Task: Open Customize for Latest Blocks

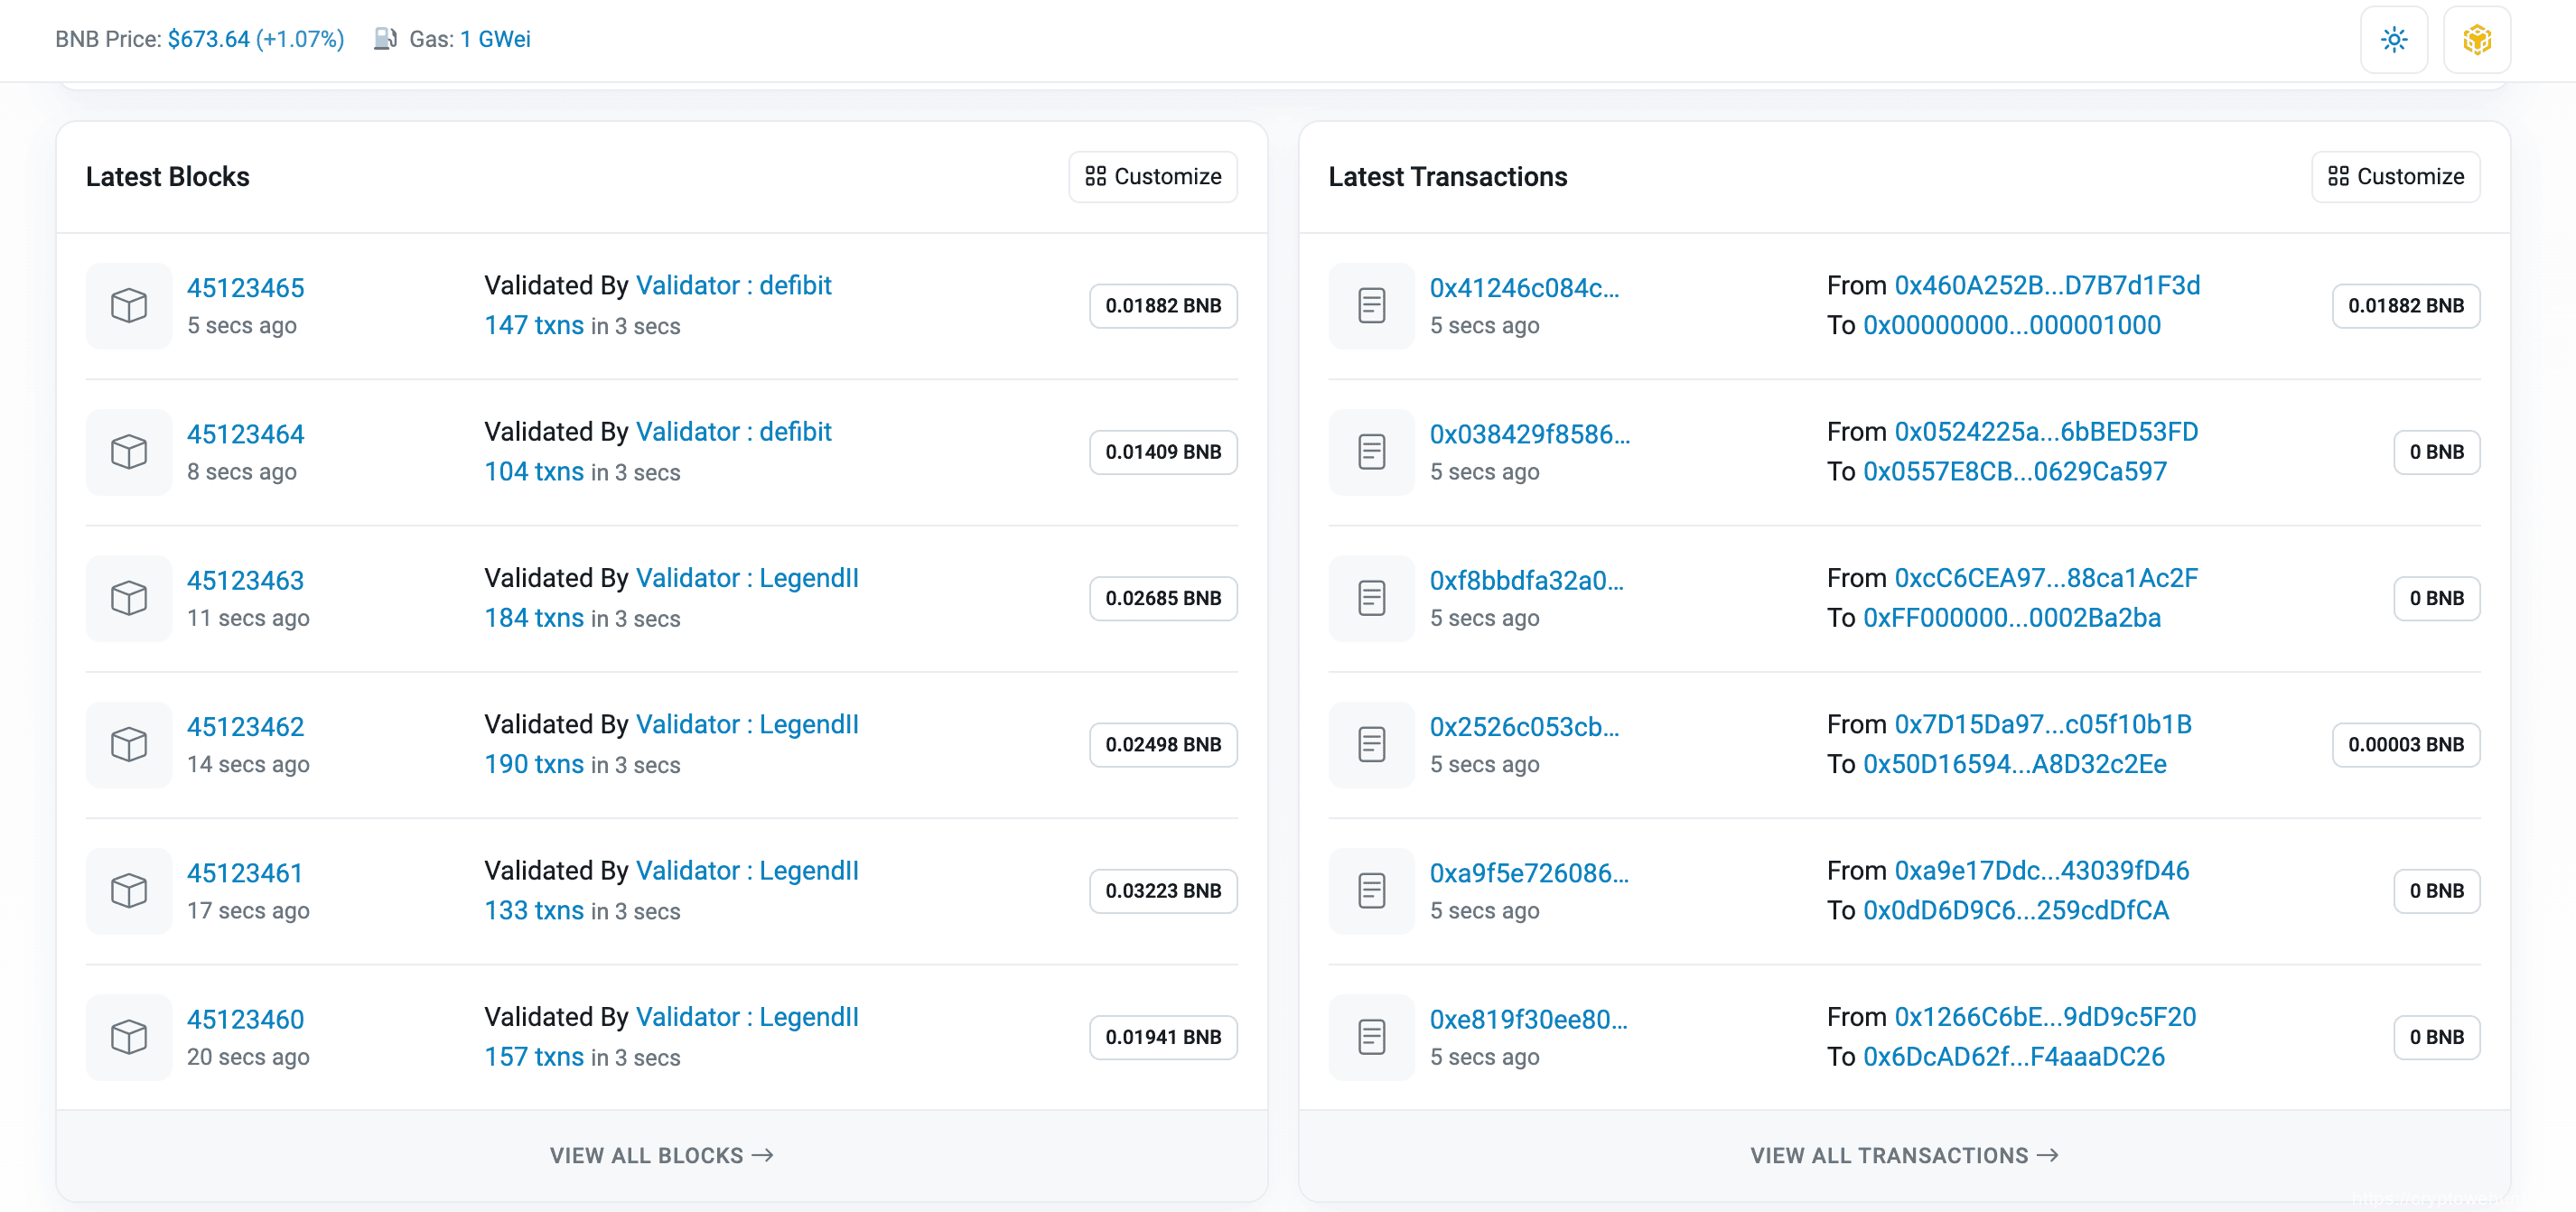Action: pos(1153,177)
